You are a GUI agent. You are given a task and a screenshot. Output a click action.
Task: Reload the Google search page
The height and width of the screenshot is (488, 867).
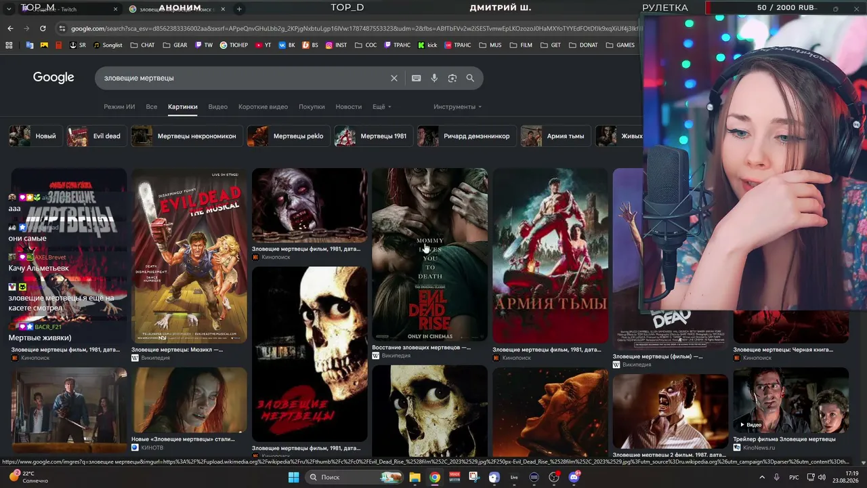point(43,28)
